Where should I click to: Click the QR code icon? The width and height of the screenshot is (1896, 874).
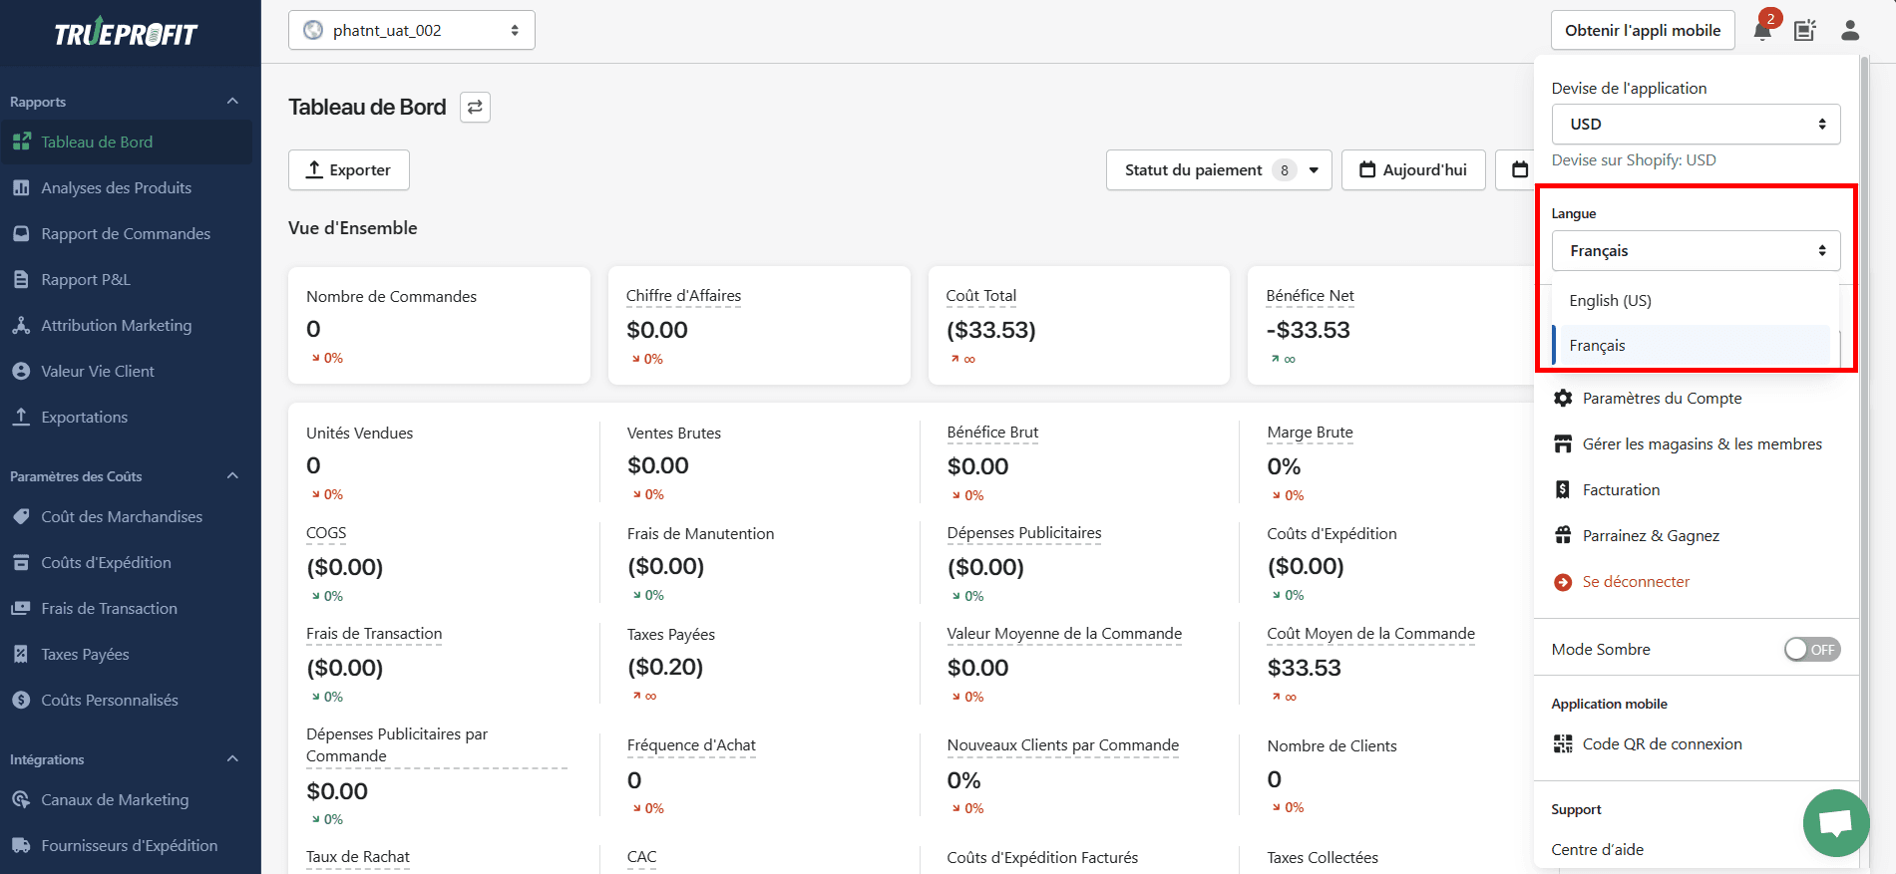click(1563, 743)
